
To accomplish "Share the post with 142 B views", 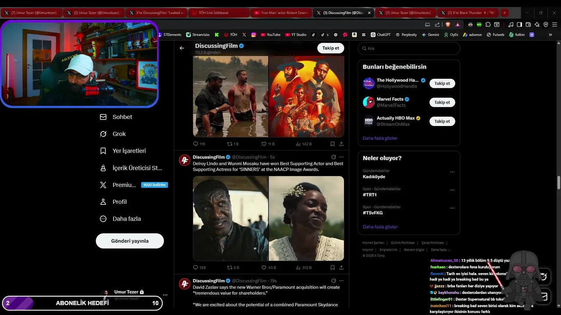I will click(x=341, y=143).
